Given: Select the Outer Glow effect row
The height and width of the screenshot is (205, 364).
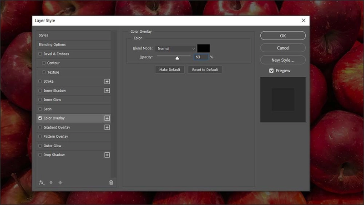Looking at the screenshot, I should click(x=73, y=145).
